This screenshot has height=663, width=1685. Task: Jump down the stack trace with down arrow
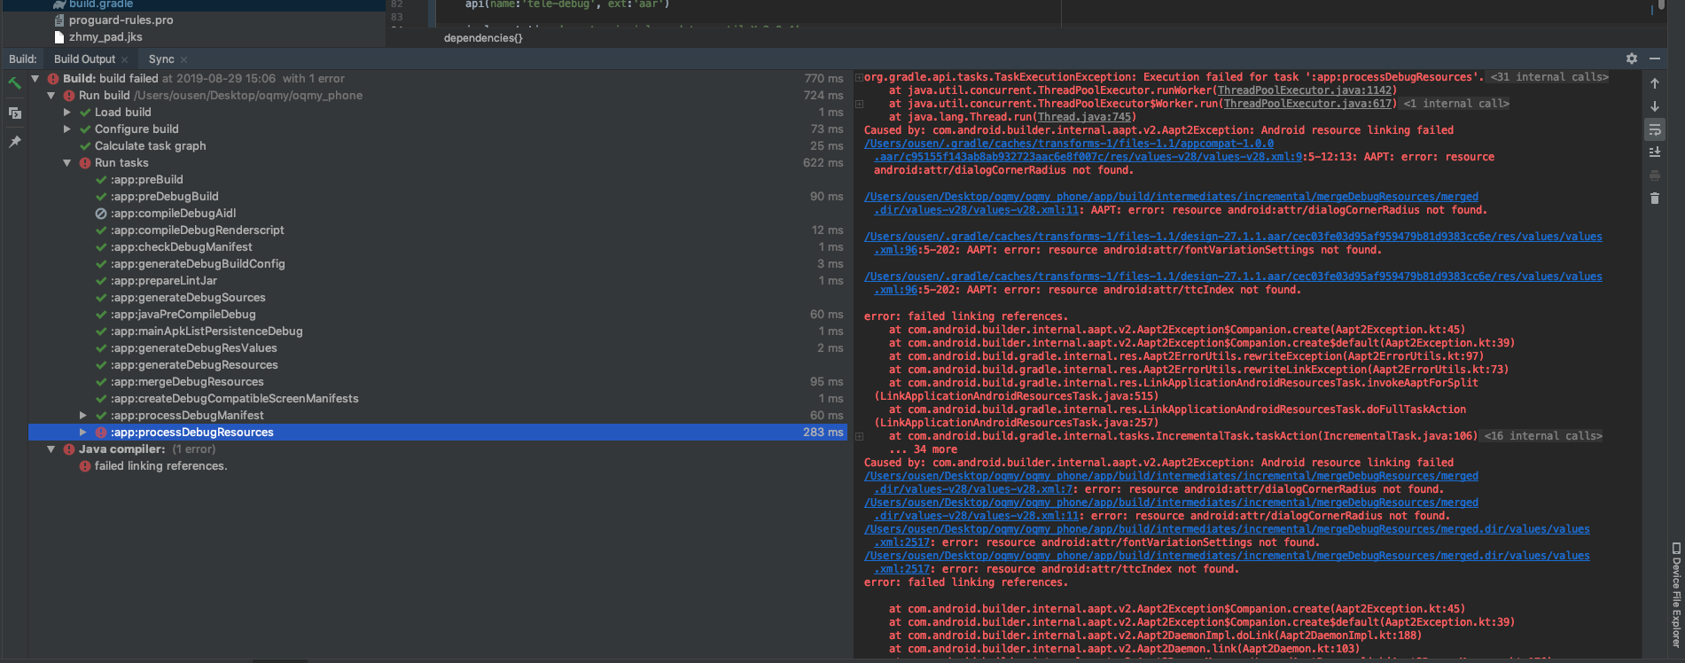coord(1654,106)
